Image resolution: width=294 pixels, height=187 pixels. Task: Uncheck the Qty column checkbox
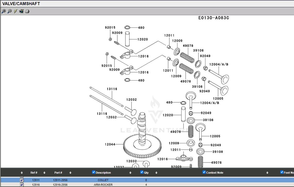(142, 172)
